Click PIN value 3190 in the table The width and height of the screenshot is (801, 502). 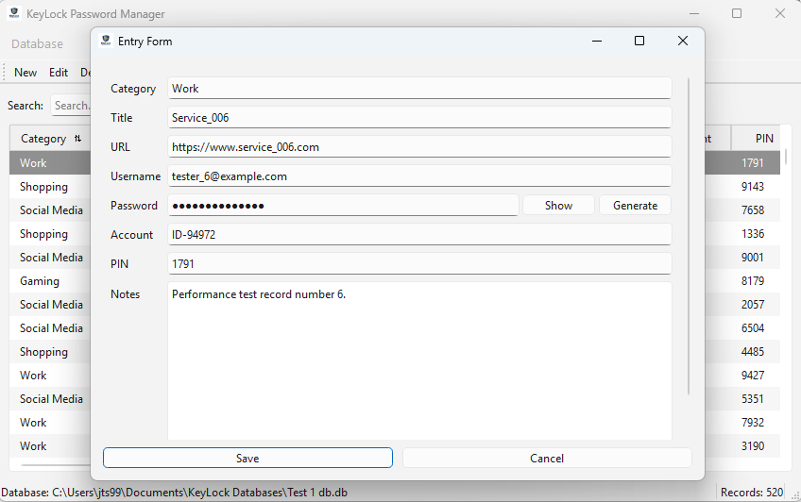click(753, 446)
